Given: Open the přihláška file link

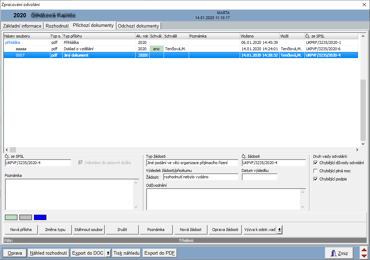Looking at the screenshot, I should click(12, 42).
